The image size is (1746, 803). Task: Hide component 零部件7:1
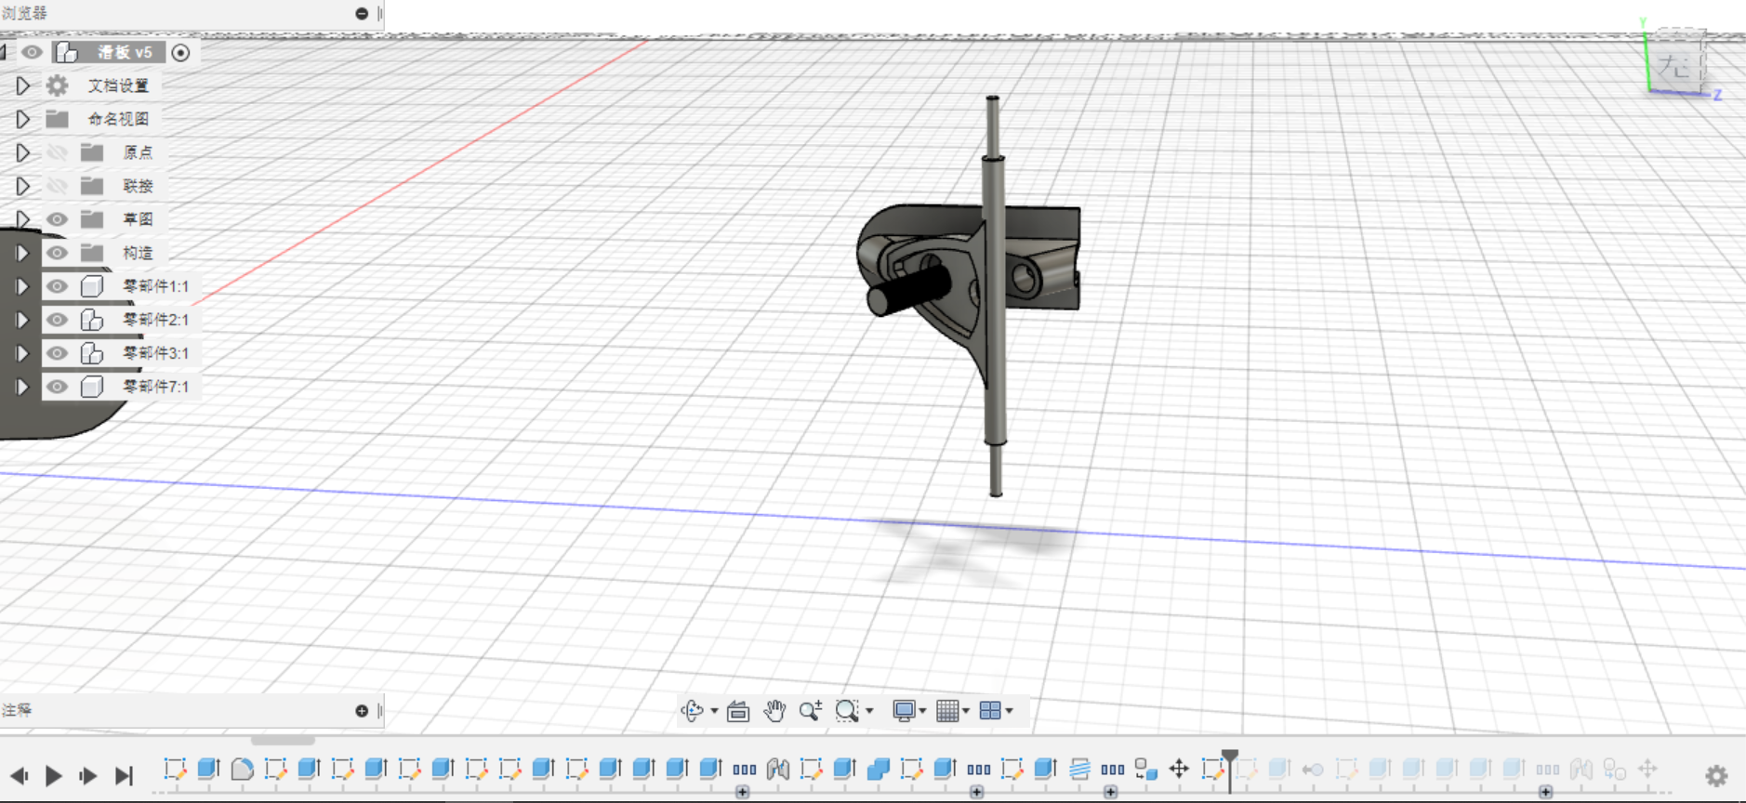57,387
